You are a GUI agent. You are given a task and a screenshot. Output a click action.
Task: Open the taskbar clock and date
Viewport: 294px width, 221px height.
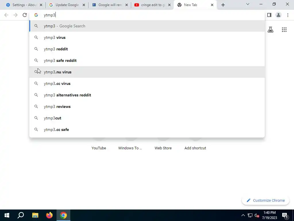click(x=269, y=215)
